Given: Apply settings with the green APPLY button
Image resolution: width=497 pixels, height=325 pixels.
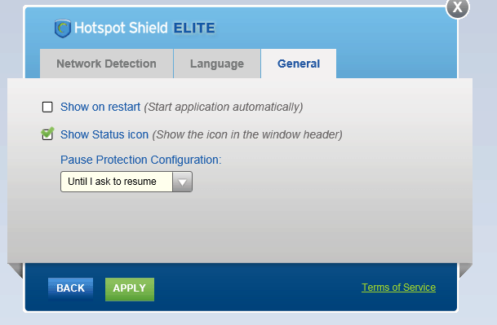Looking at the screenshot, I should pos(130,289).
